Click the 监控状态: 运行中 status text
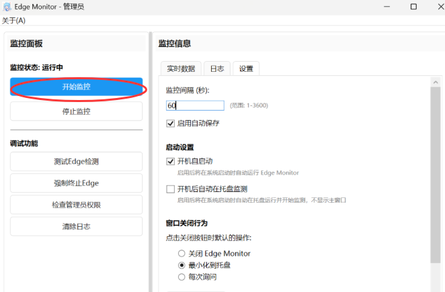This screenshot has height=292, width=445. click(x=36, y=68)
